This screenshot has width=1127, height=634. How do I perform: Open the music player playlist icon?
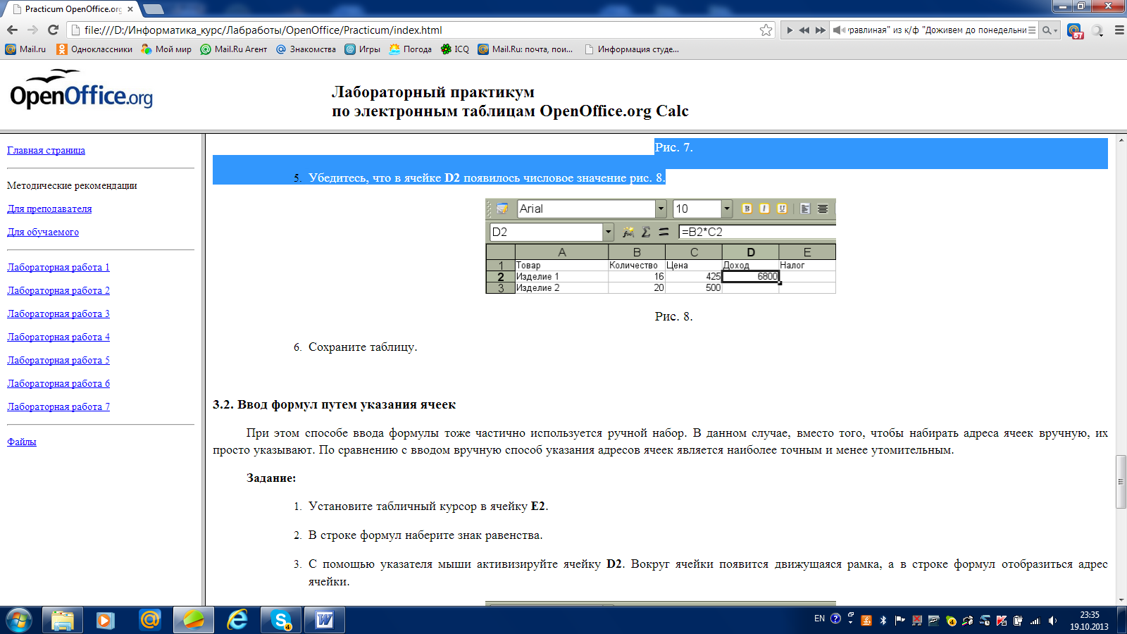click(1032, 30)
